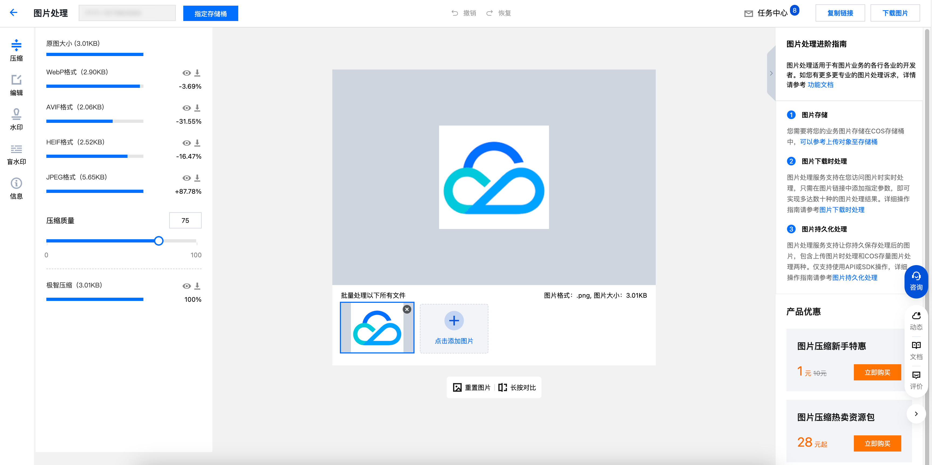The image size is (932, 465).
Task: Open the 文档 docs floating icon
Action: tap(916, 351)
